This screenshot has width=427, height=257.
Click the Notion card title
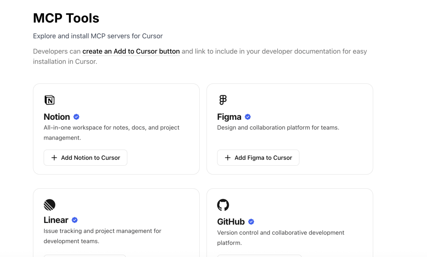click(57, 117)
